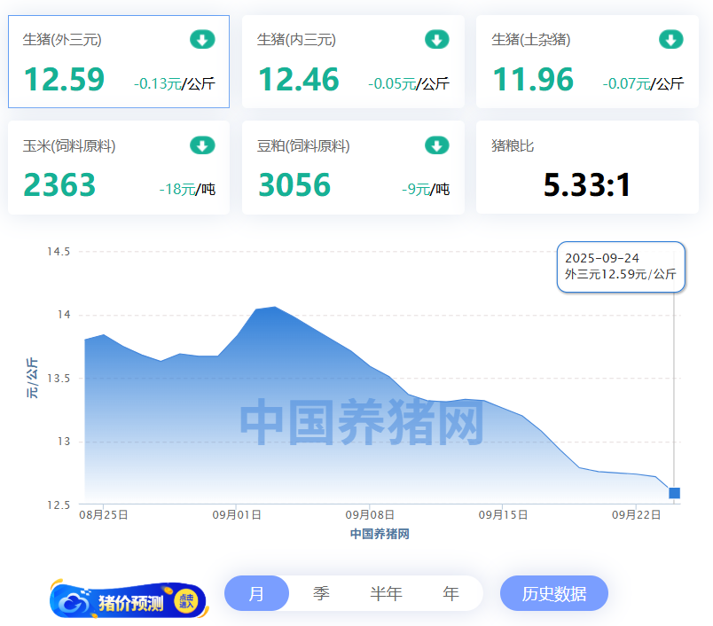Select the 生猪(内三元) 12.46 price card

coord(353,62)
